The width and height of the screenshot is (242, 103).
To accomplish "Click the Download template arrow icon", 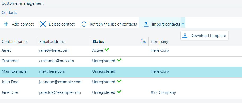I will [185, 36].
